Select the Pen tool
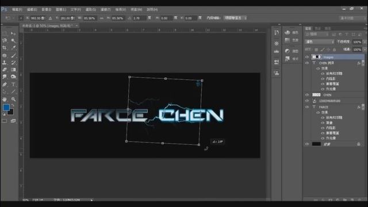 [x=5, y=85]
